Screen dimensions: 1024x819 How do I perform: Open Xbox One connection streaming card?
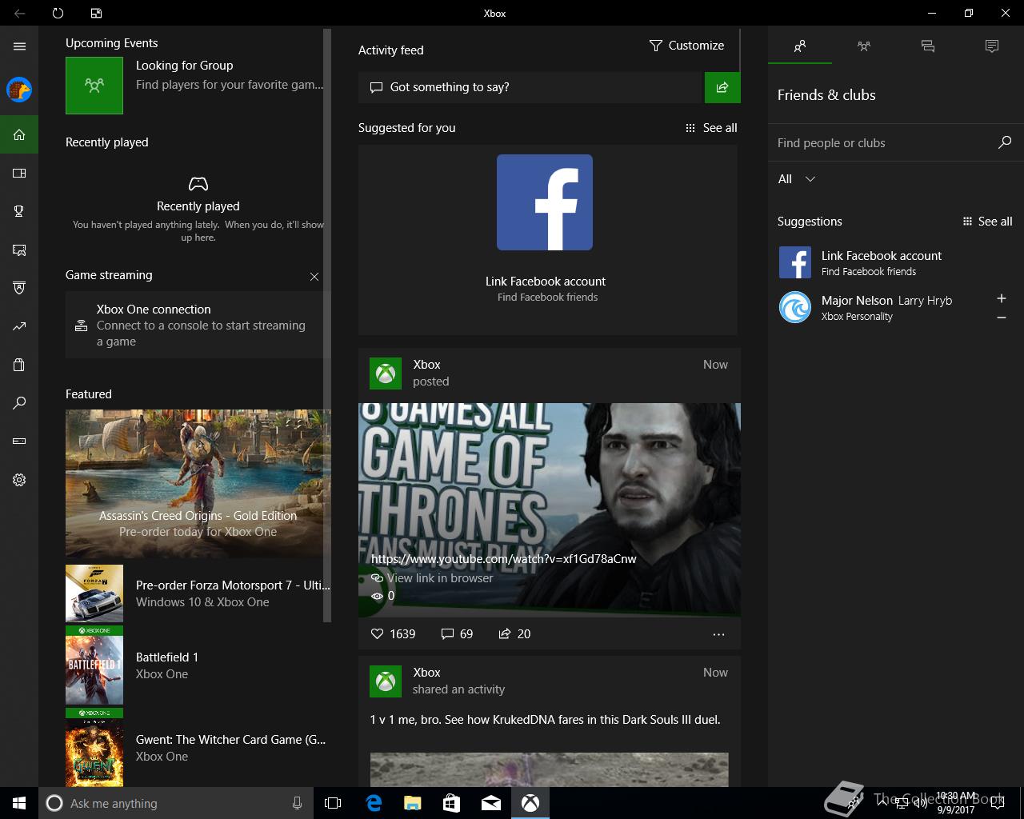[194, 325]
